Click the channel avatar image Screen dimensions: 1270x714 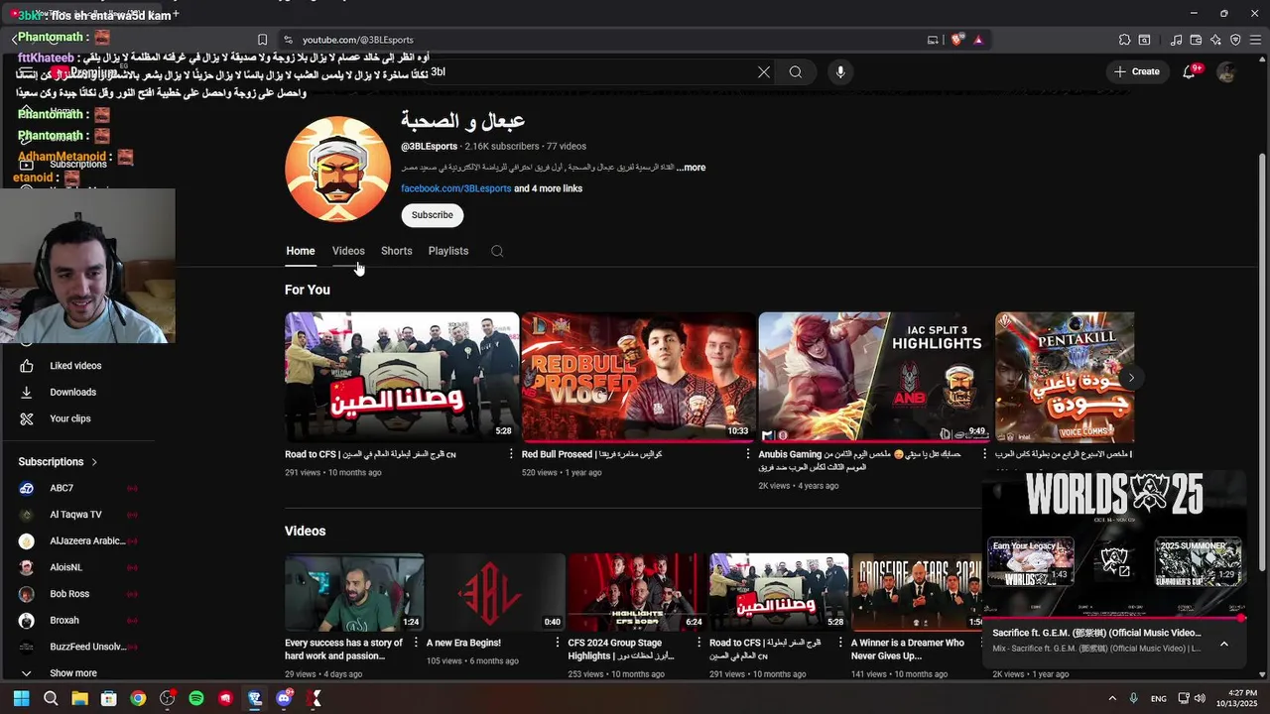tap(337, 169)
